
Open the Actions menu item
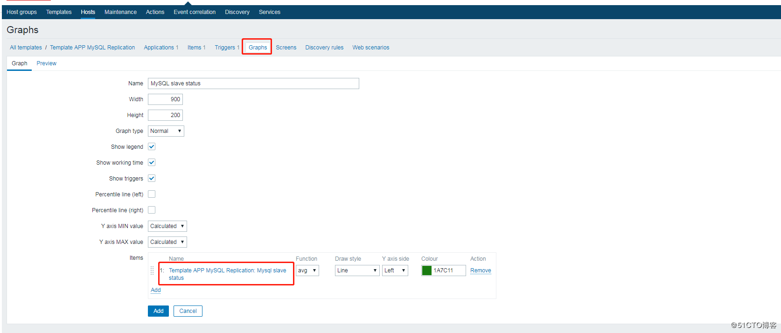pos(155,12)
